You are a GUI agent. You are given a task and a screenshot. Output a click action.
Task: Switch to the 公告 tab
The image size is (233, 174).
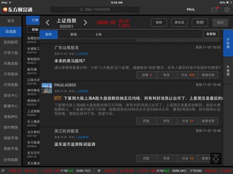98,34
